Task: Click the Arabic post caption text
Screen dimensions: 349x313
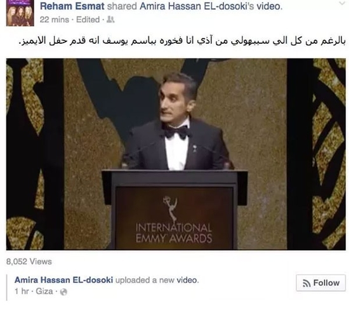Action: point(182,41)
